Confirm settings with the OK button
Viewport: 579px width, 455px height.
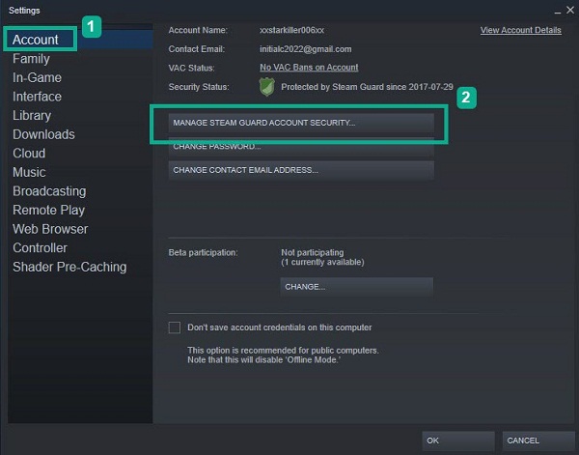457,441
